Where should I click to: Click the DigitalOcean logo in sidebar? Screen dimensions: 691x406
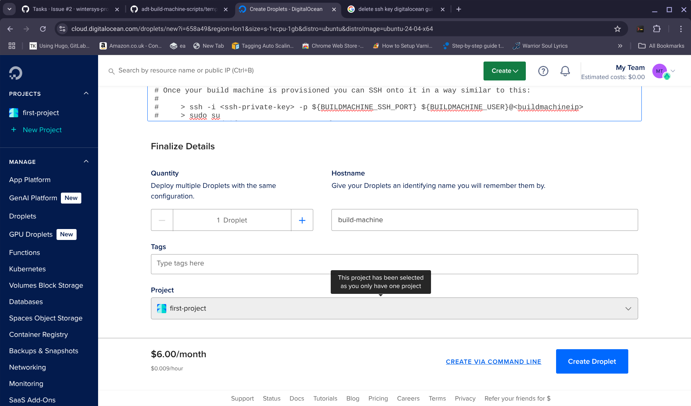coord(16,73)
